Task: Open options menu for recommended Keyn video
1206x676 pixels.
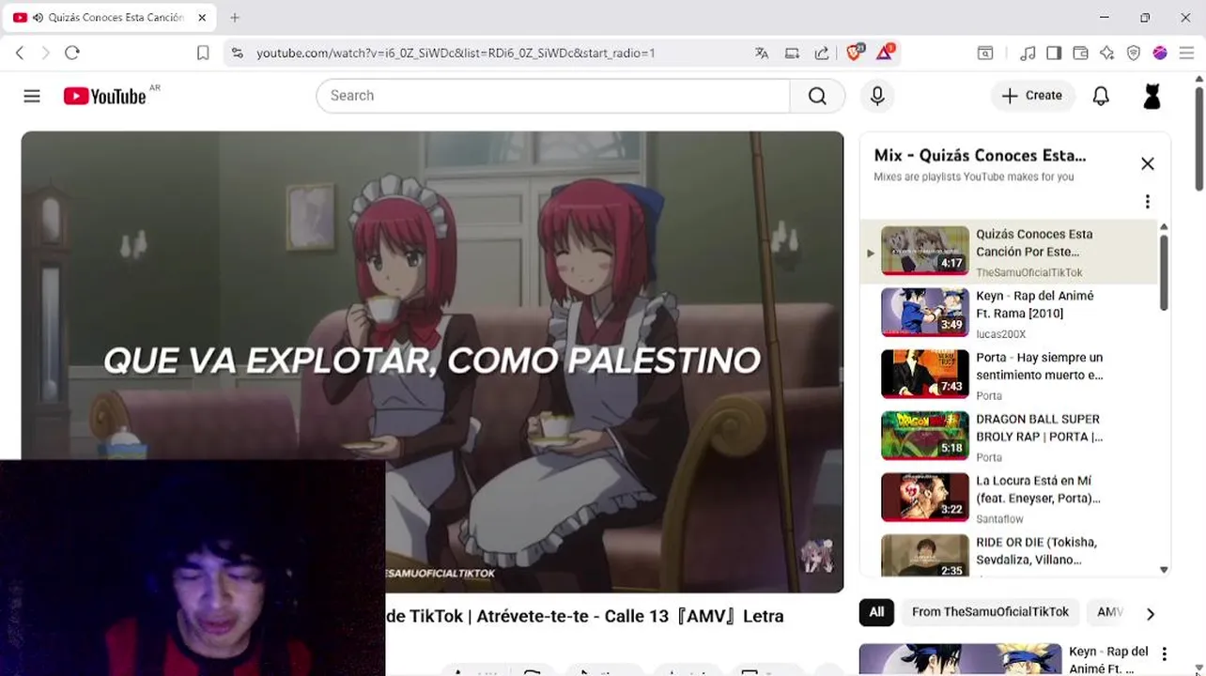Action: click(1164, 654)
